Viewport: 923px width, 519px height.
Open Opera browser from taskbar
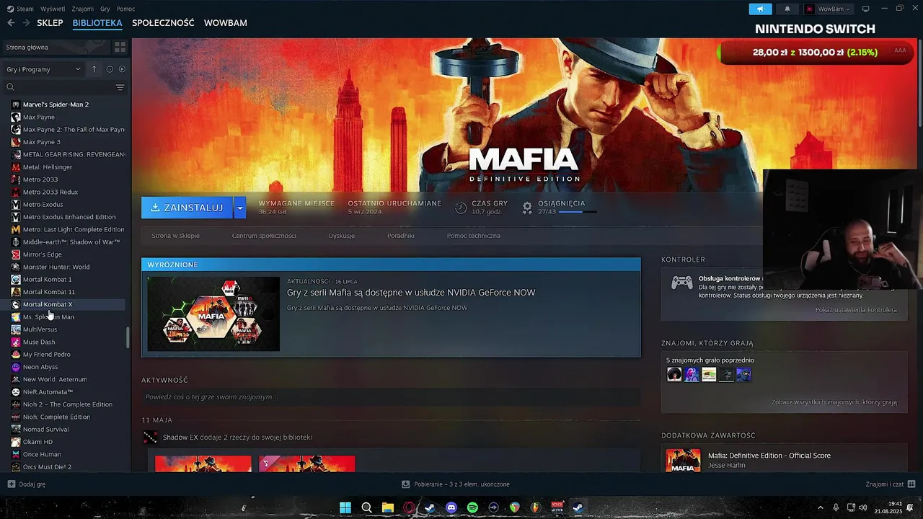pos(409,507)
